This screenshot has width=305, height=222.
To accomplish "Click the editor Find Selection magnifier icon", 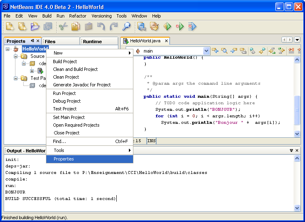I will pos(224,51).
